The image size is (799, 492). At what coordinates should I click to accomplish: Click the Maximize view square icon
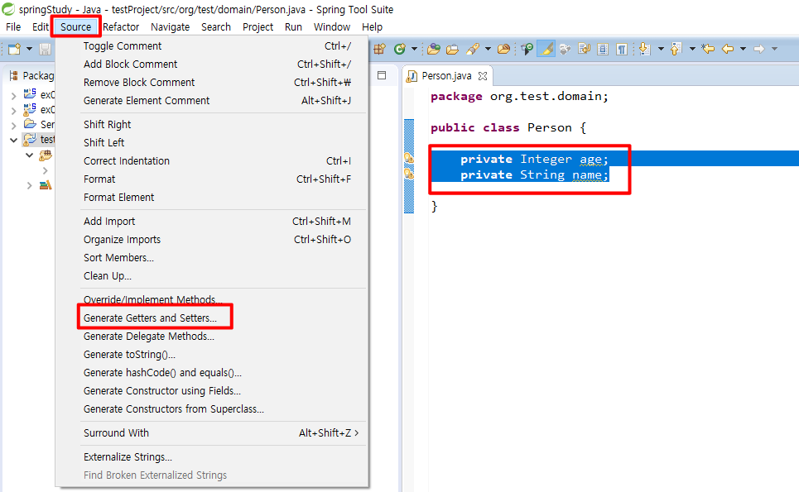382,75
